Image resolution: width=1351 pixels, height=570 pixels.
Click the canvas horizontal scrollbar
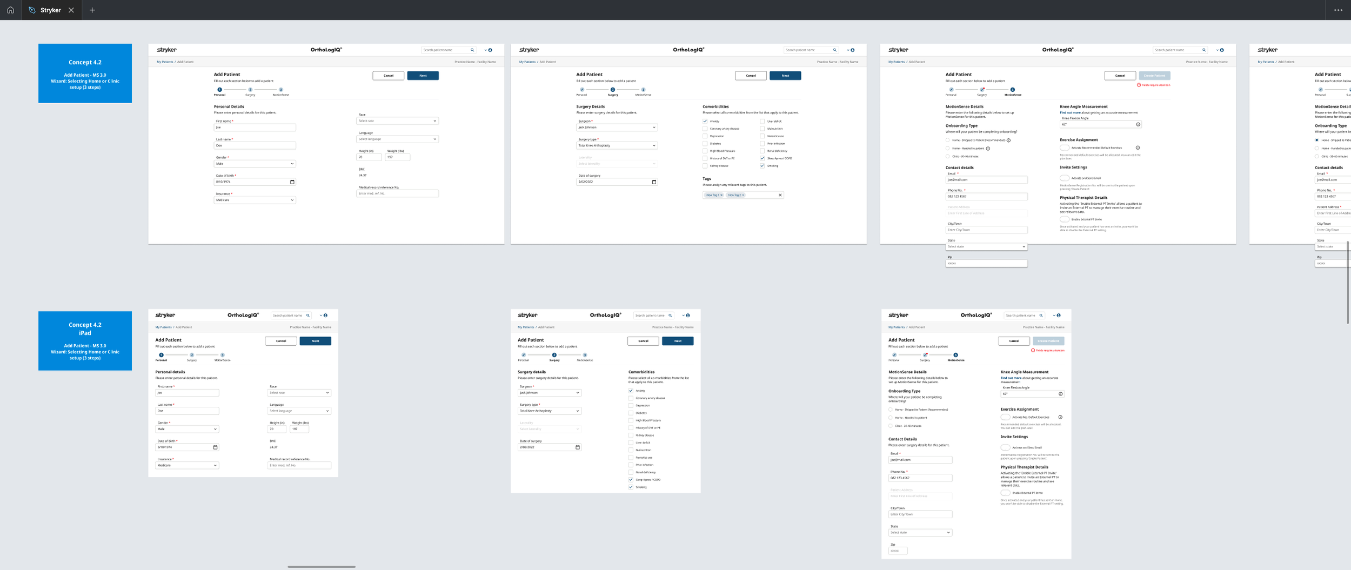coord(322,567)
